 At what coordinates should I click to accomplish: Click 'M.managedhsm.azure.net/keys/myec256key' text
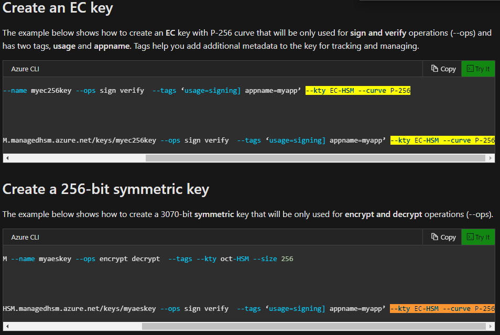click(x=79, y=141)
